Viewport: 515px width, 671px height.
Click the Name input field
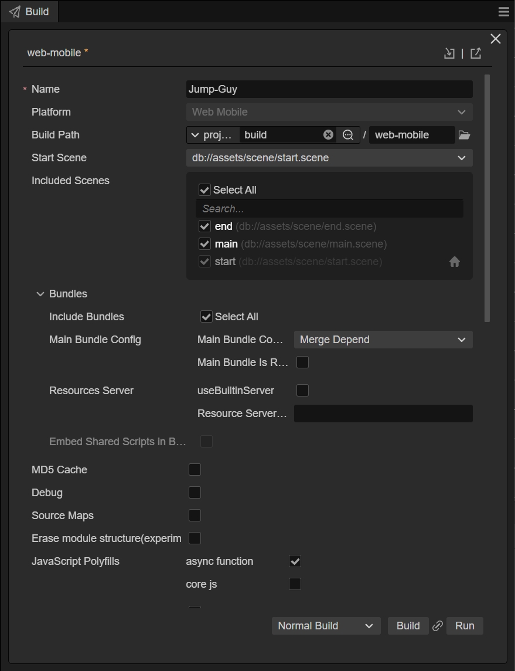pos(329,89)
